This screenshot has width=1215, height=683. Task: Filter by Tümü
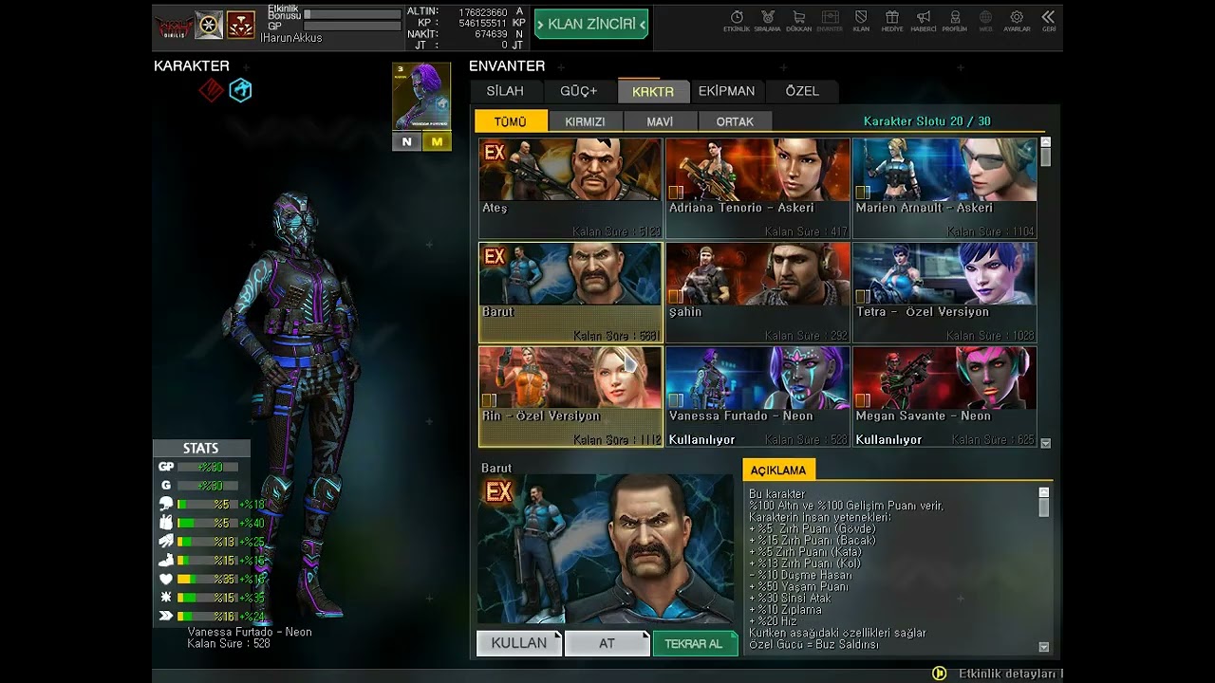point(511,121)
